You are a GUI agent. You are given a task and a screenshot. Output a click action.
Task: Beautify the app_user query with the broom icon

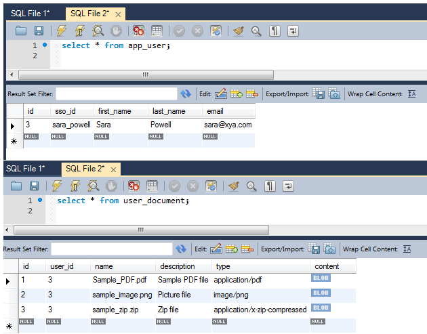pos(239,31)
